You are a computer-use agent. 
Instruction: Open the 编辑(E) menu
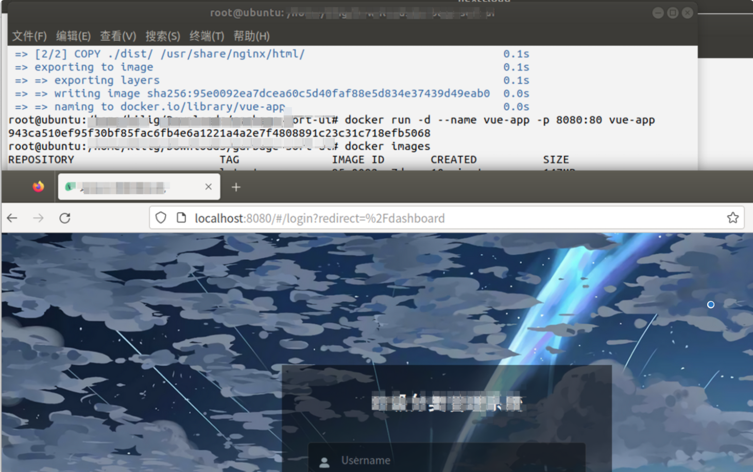click(74, 36)
